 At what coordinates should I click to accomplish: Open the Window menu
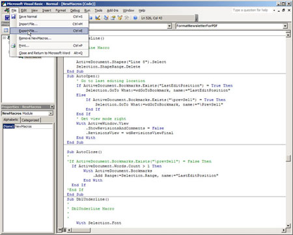click(x=128, y=10)
